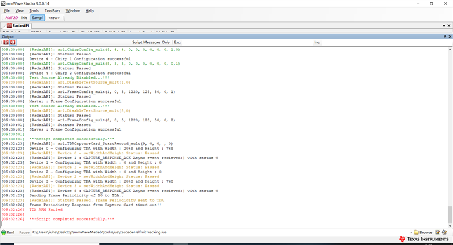
Task: Click the 'Master : Frame Configuration successful' line
Action: tap(75, 101)
